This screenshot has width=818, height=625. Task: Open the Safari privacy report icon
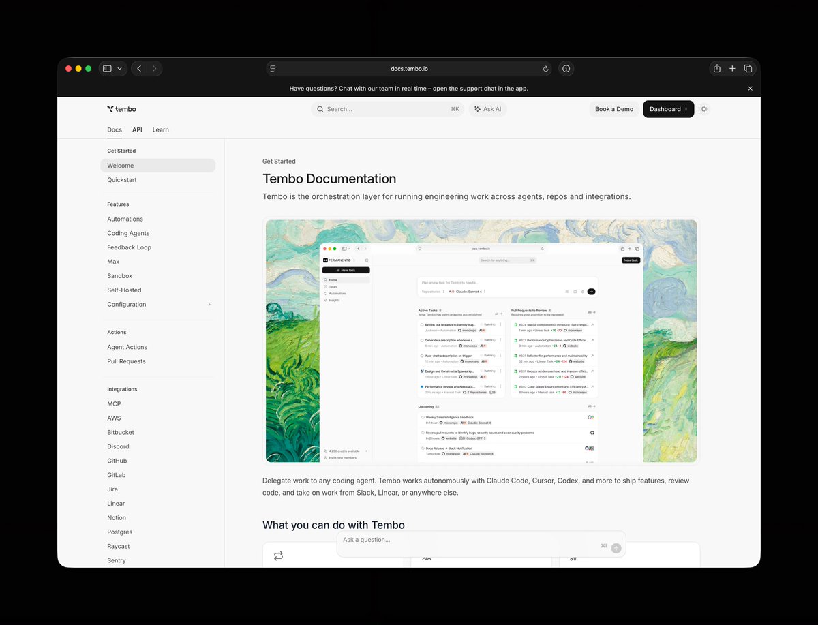pos(566,69)
